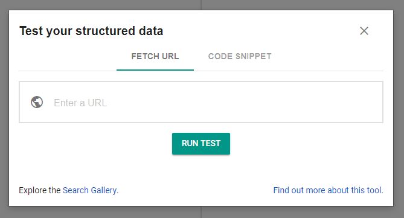The height and width of the screenshot is (218, 404).
Task: Click the empty right side of the URL box
Action: [x=283, y=102]
